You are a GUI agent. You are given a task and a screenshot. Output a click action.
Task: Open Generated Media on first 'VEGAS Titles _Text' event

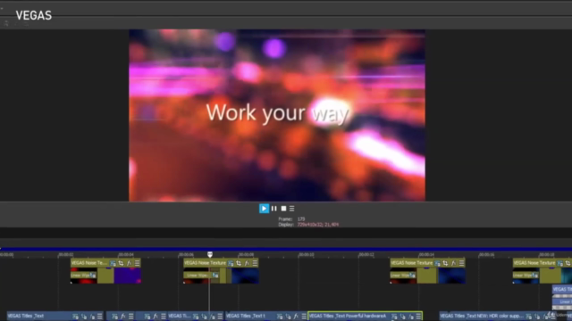75,317
